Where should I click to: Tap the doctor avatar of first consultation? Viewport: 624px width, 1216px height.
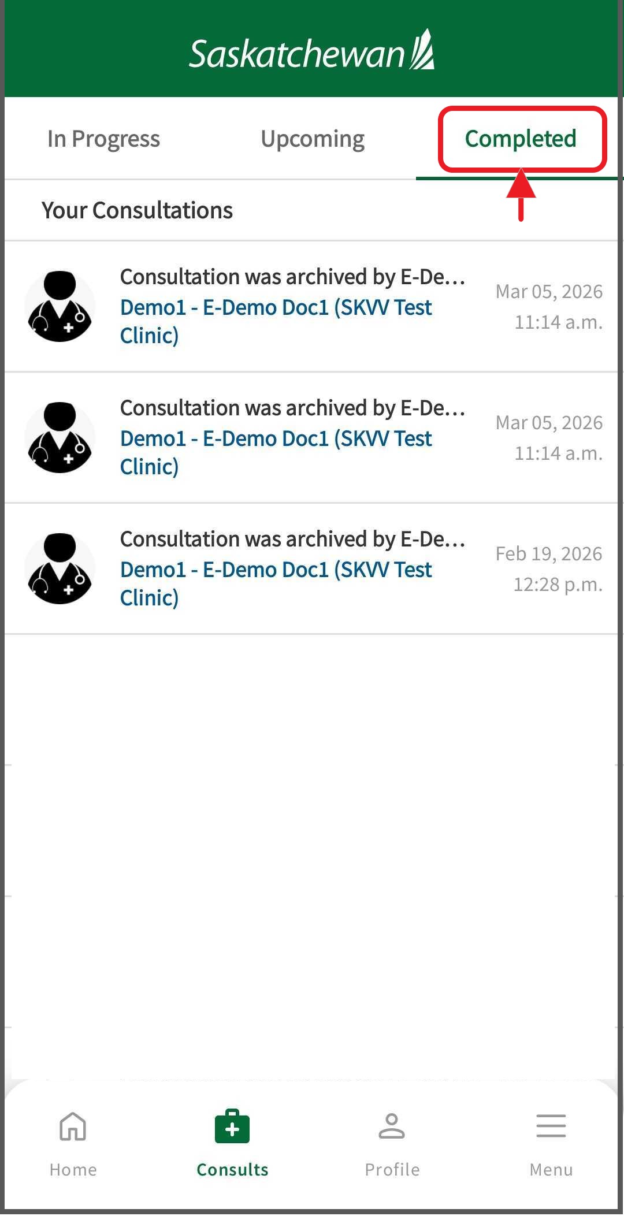pos(60,306)
